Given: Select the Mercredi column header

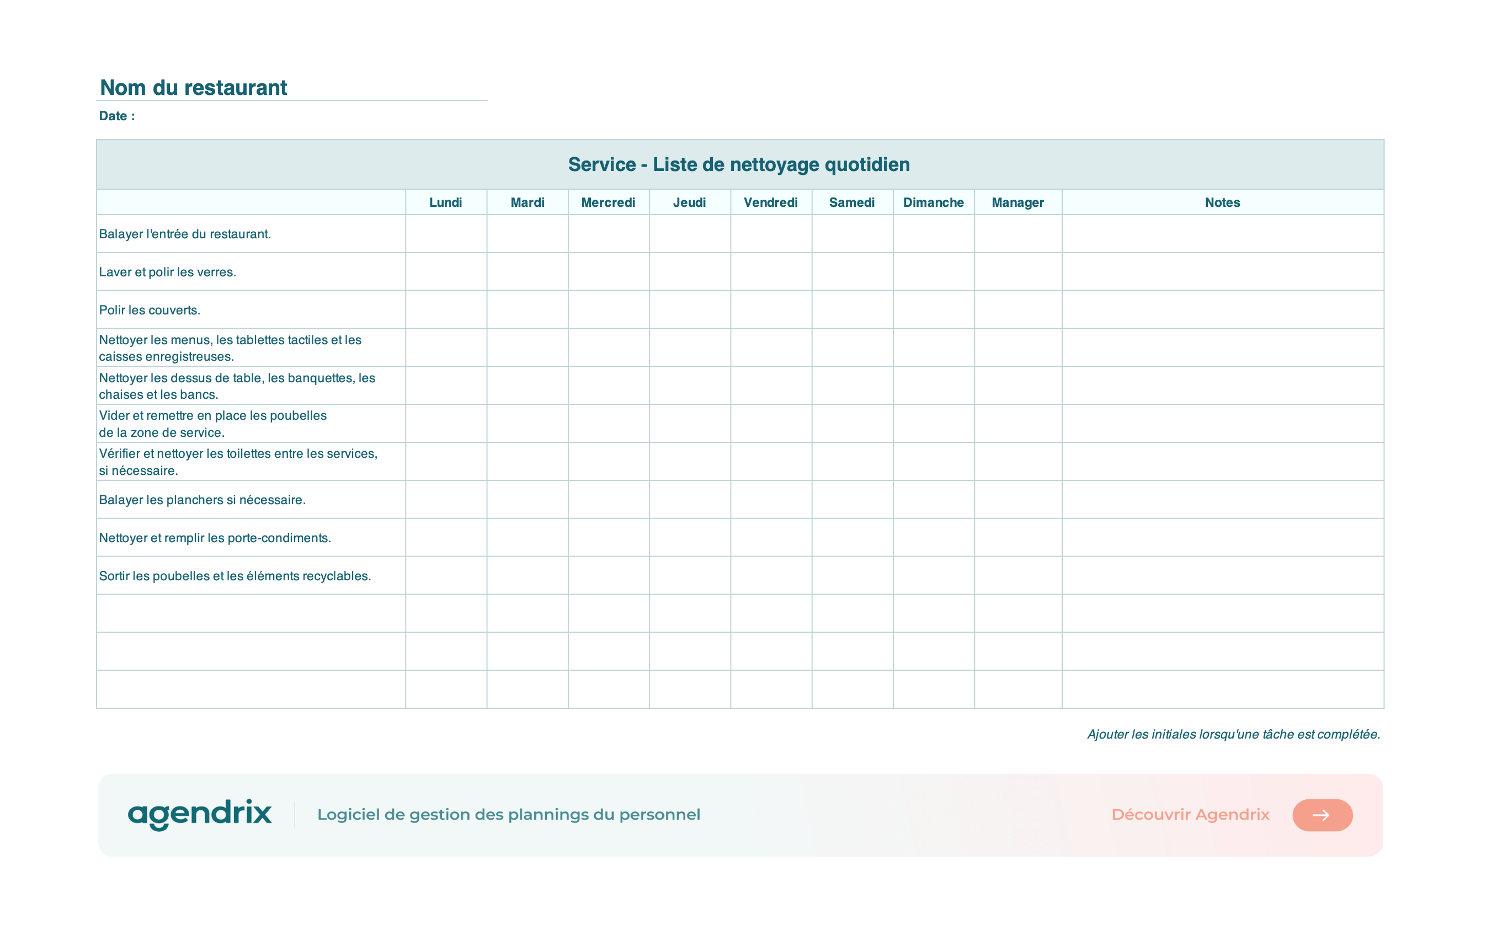Looking at the screenshot, I should click(609, 202).
